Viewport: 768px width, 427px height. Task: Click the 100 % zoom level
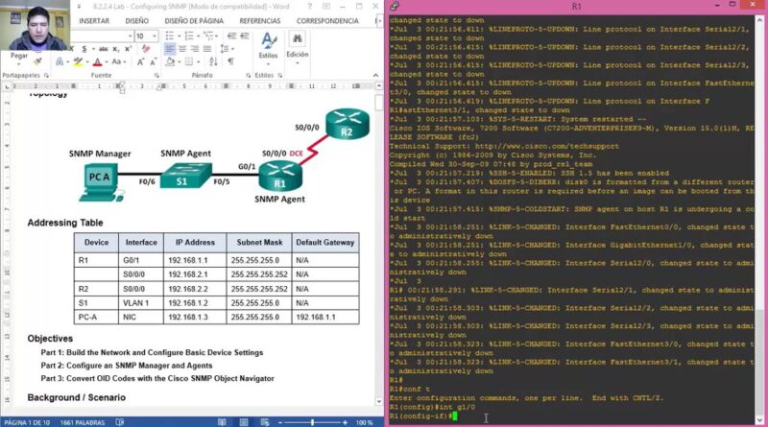click(364, 422)
